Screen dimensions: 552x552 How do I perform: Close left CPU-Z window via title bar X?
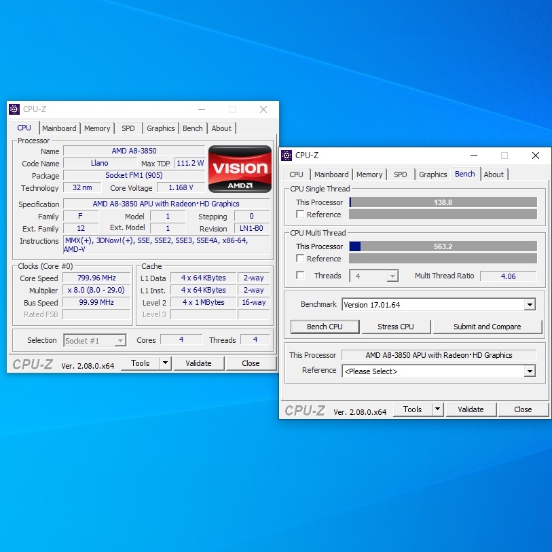[x=263, y=109]
